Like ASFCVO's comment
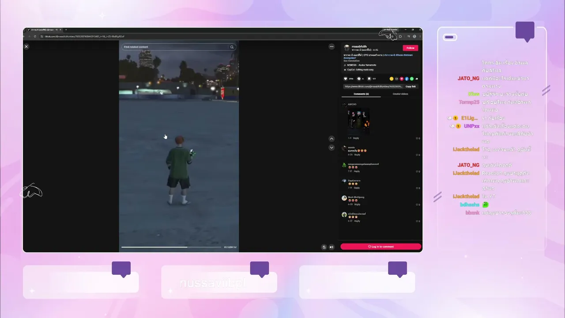565x318 pixels. (417, 138)
